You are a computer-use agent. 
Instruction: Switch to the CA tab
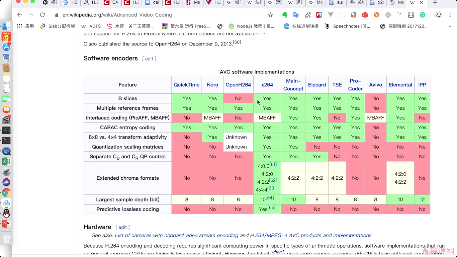pos(112,3)
